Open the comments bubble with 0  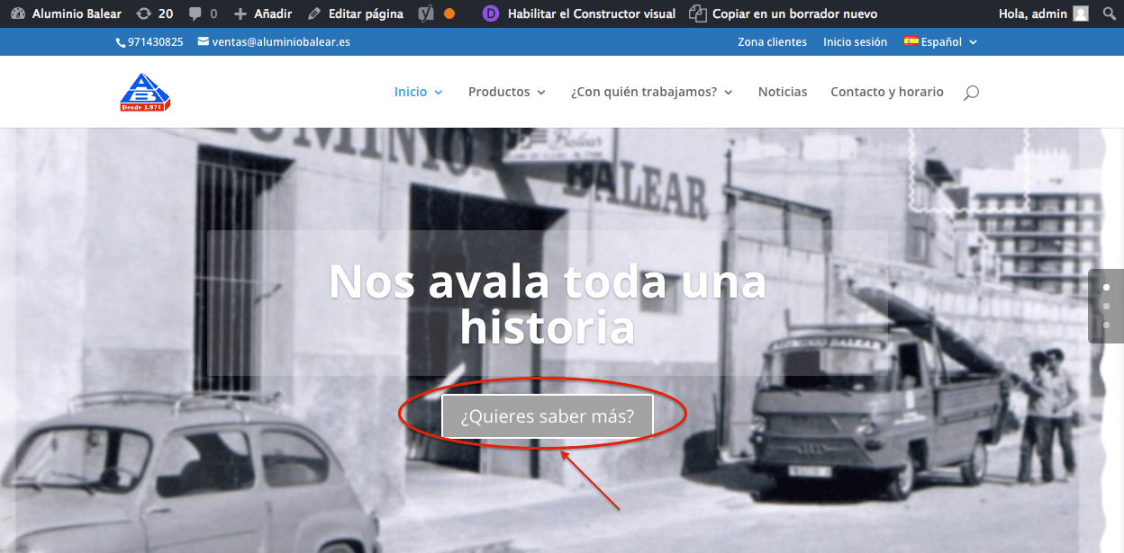pyautogui.click(x=203, y=13)
